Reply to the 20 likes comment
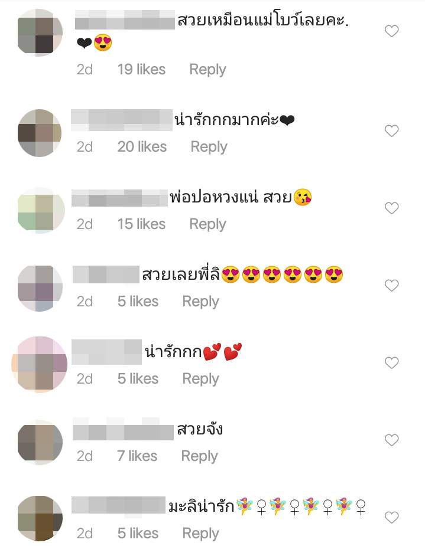This screenshot has width=425, height=546. pyautogui.click(x=209, y=147)
